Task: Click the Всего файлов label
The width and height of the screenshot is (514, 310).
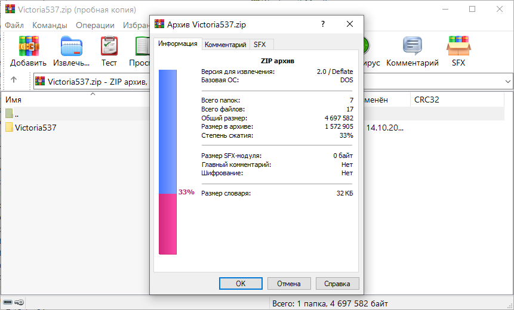Action: pyautogui.click(x=223, y=109)
